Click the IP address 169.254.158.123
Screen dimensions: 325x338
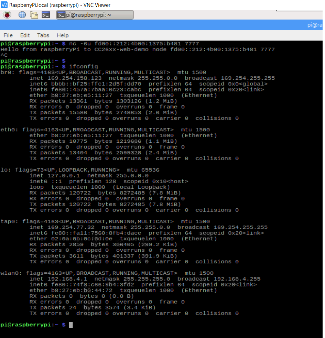74,78
